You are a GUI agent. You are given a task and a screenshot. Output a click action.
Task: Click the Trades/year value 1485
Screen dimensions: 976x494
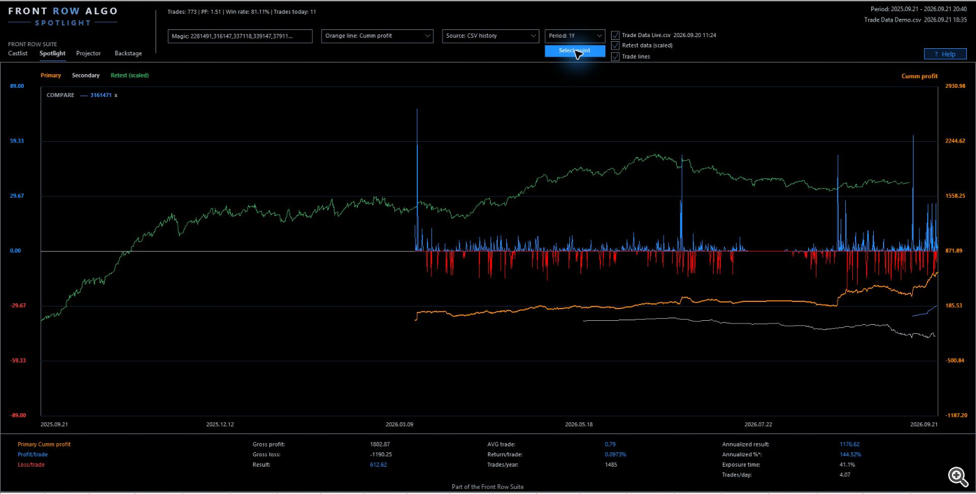(x=610, y=465)
